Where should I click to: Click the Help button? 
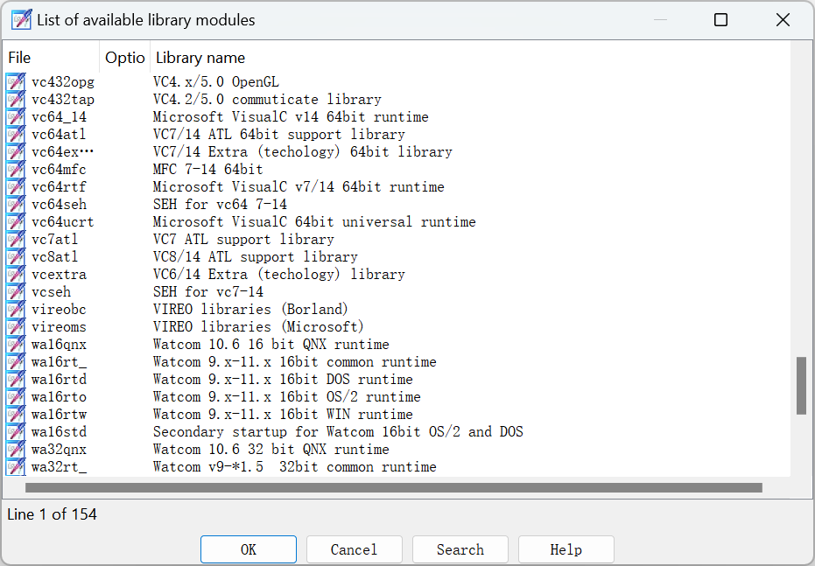pos(566,549)
